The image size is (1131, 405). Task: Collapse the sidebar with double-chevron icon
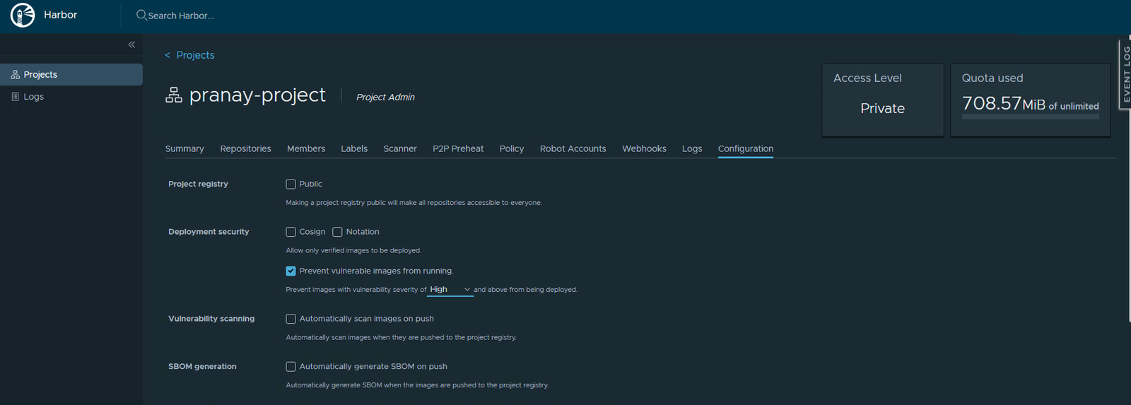[131, 45]
